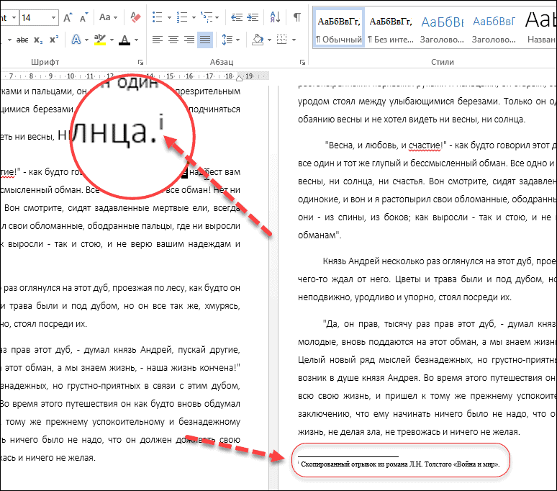Apply strikethrough formatting (abc)
Viewport: 557px width, 491px height.
[22, 40]
